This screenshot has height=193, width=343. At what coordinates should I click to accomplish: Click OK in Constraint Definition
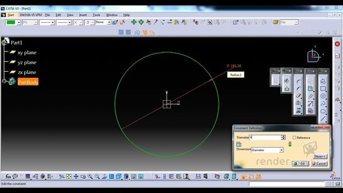pyautogui.click(x=300, y=164)
